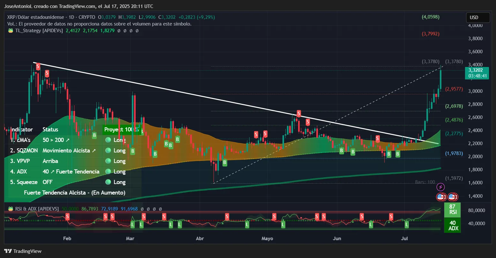The image size is (496, 258).
Task: Click the green status dot in ADX row
Action: (108, 172)
